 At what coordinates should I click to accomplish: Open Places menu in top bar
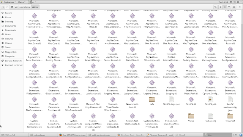[x=22, y=2]
